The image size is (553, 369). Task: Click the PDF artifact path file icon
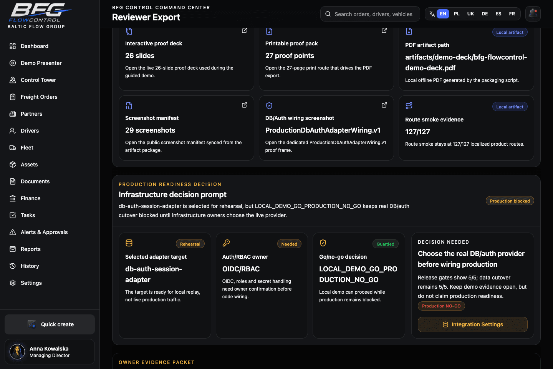point(409,31)
